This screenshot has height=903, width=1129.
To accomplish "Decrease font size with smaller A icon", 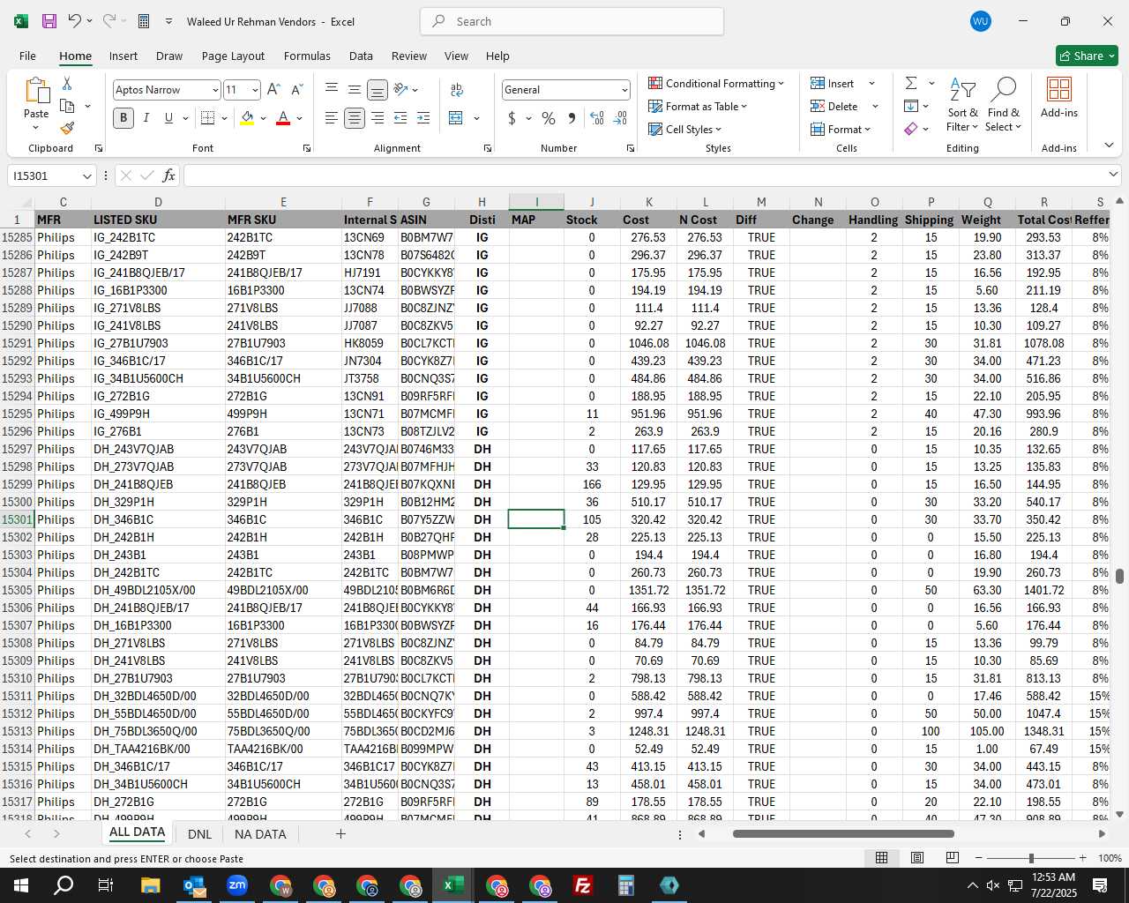I will [x=296, y=90].
